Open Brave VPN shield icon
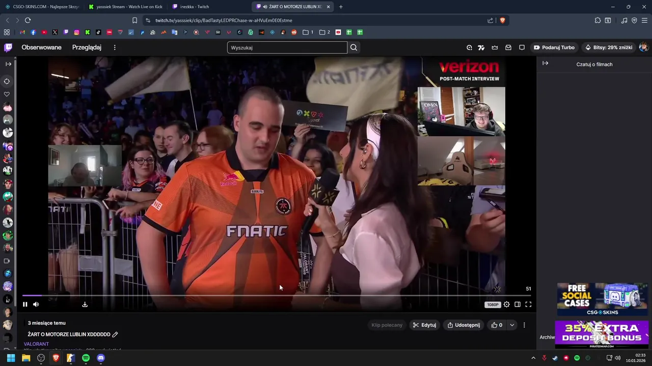Viewport: 652px width, 366px height. (634, 20)
